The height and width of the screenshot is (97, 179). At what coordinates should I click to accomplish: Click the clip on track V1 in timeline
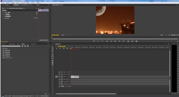[x=75, y=77]
